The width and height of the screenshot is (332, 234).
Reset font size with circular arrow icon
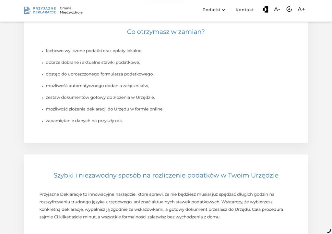tap(289, 9)
